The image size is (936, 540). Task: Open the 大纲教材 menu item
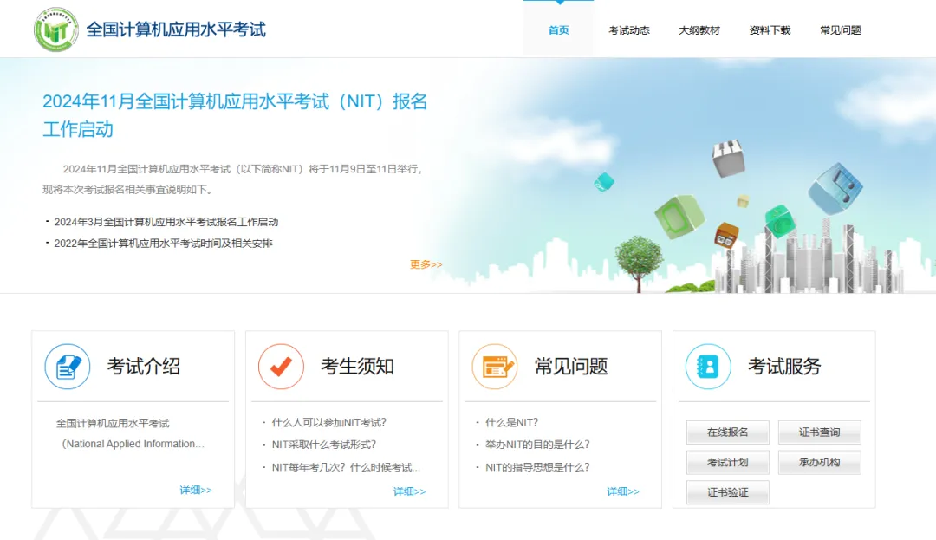[x=699, y=29]
